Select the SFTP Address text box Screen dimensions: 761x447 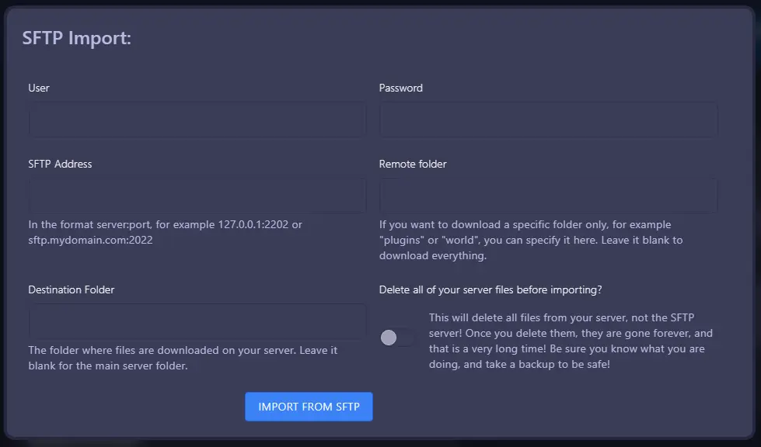[x=197, y=195]
